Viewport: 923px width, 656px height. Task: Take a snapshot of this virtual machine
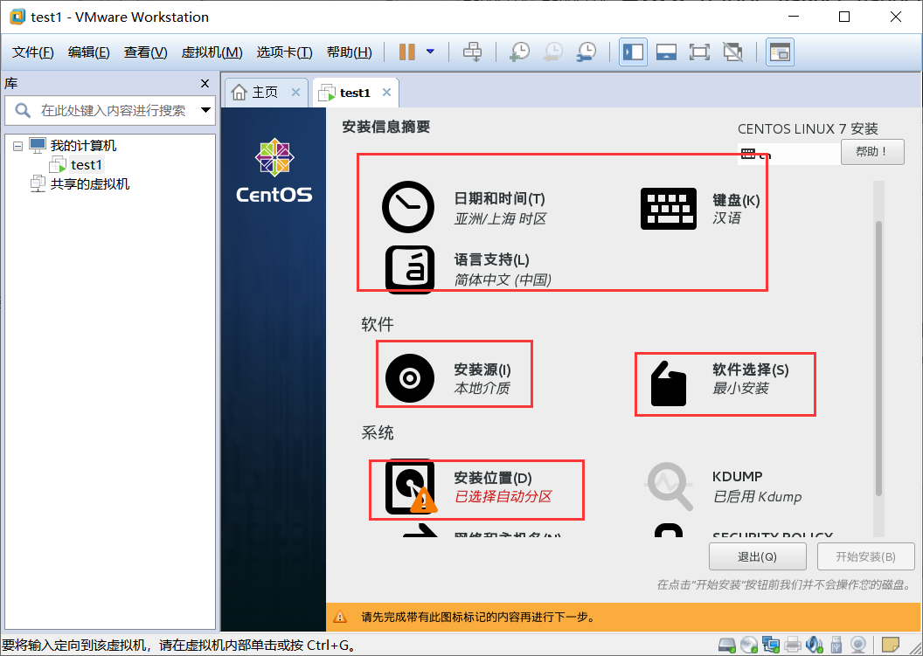(519, 52)
